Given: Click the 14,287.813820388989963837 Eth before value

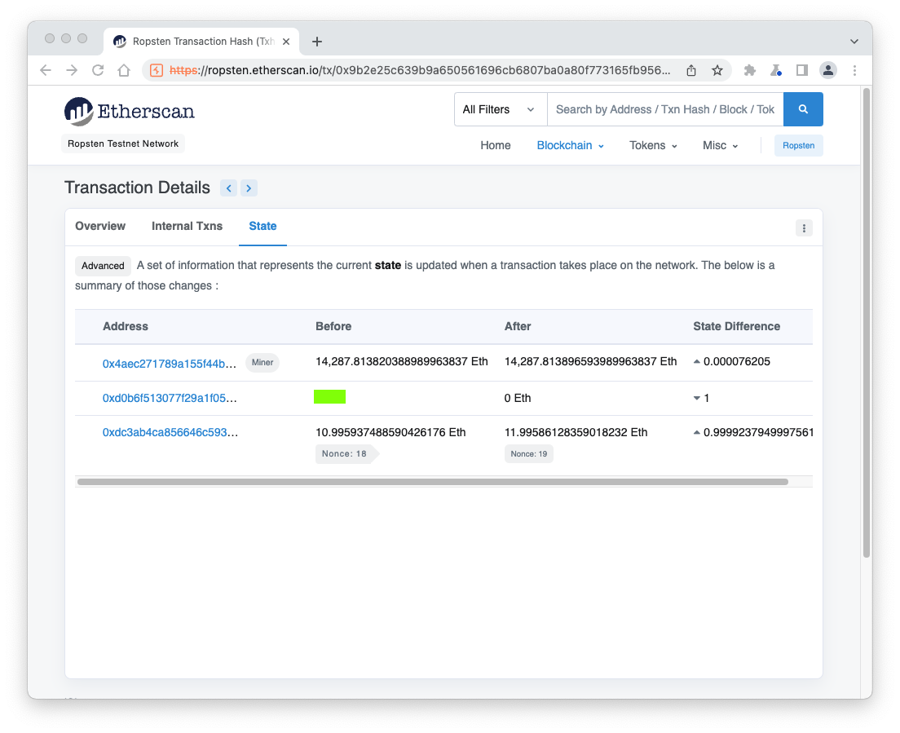Looking at the screenshot, I should 402,361.
